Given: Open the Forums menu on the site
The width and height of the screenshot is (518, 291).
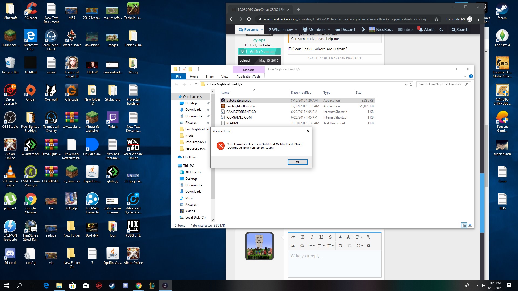Looking at the screenshot, I should pos(248,30).
